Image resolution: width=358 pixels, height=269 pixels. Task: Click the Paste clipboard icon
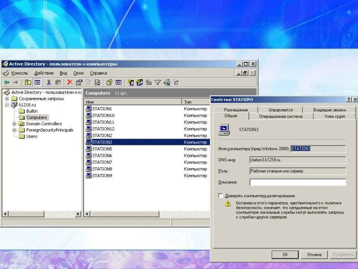[58, 83]
